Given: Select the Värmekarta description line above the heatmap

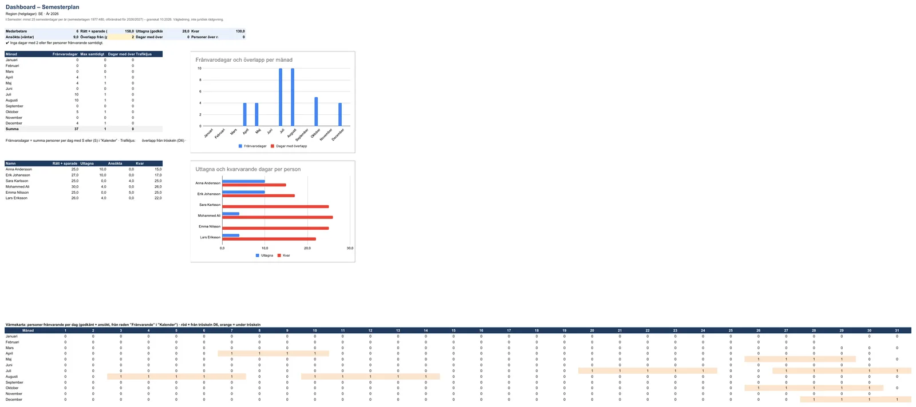Looking at the screenshot, I should click(x=133, y=325).
